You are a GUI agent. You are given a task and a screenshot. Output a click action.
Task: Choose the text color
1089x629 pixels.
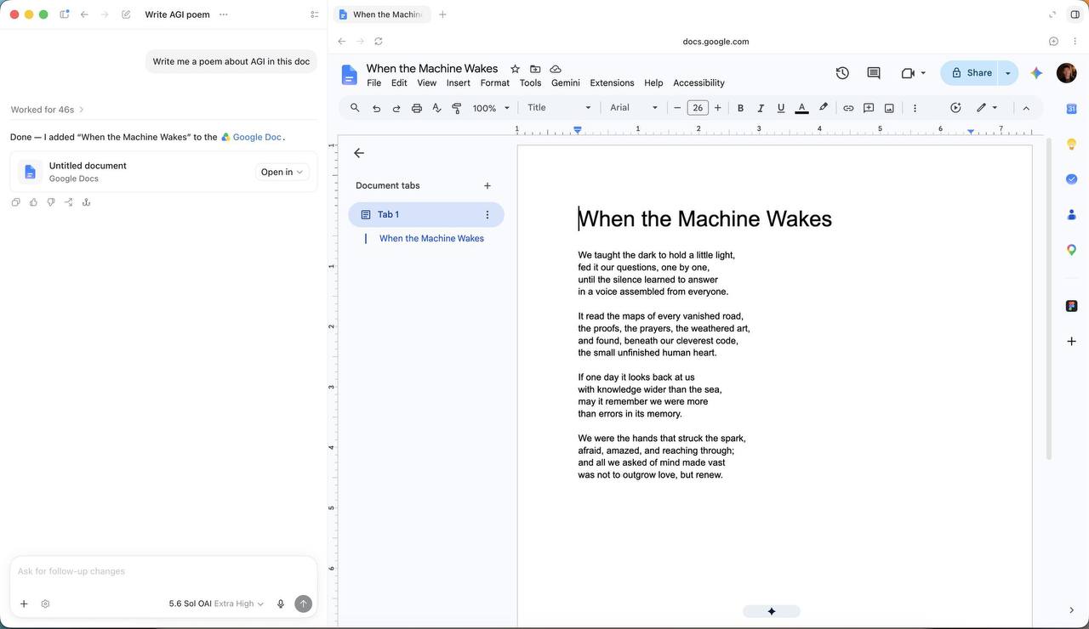click(801, 108)
